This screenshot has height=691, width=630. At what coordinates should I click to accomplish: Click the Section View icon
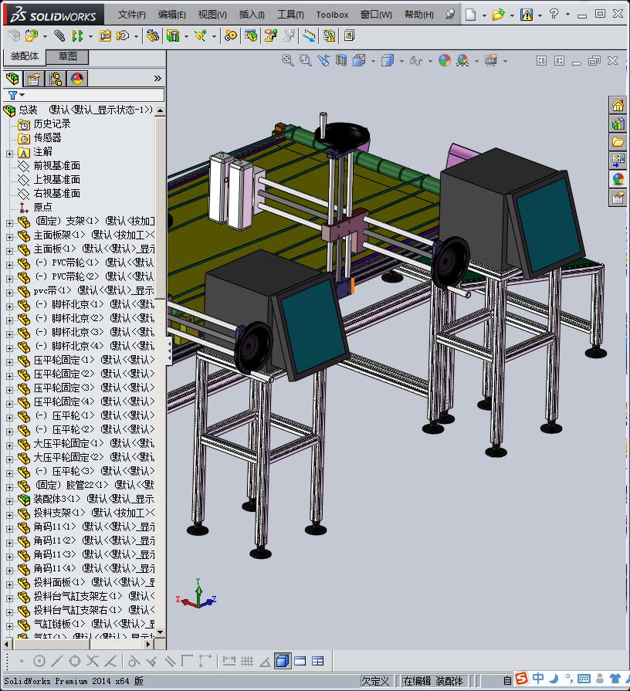pyautogui.click(x=341, y=60)
